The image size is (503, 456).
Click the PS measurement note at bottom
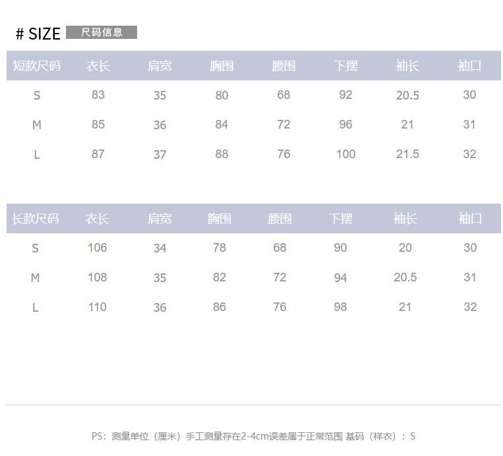(x=253, y=436)
